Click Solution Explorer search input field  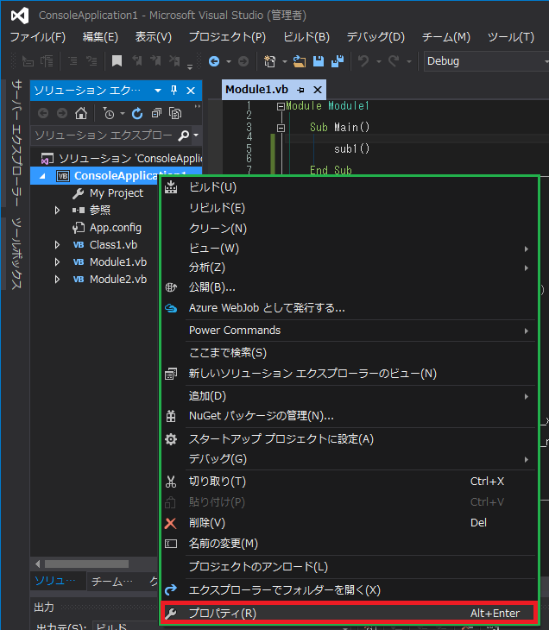click(x=104, y=135)
